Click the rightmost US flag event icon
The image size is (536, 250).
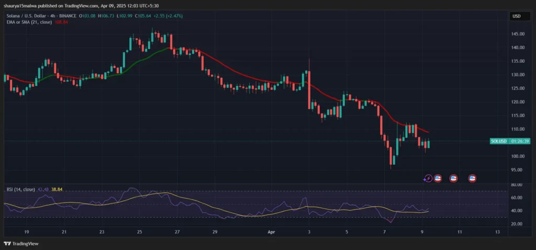472,178
